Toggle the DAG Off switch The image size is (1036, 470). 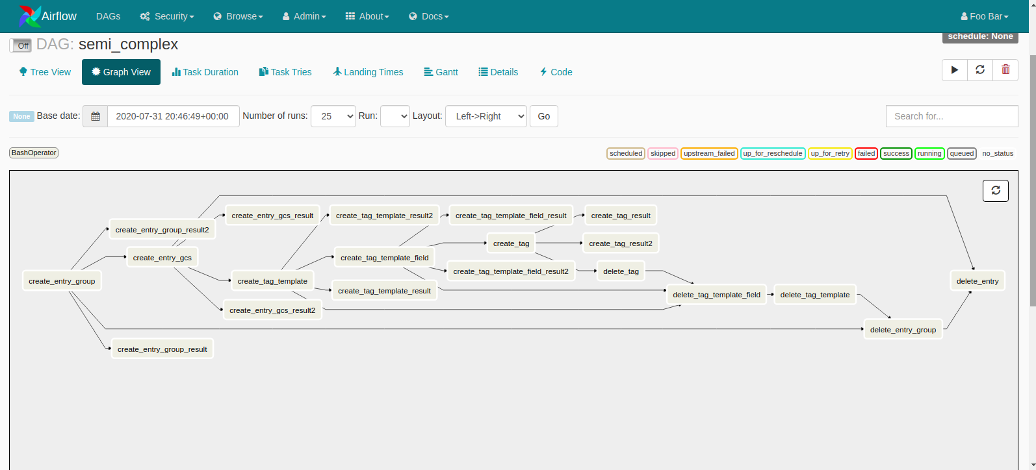click(x=21, y=45)
